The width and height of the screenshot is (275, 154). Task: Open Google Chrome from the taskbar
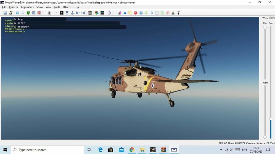tap(132, 150)
